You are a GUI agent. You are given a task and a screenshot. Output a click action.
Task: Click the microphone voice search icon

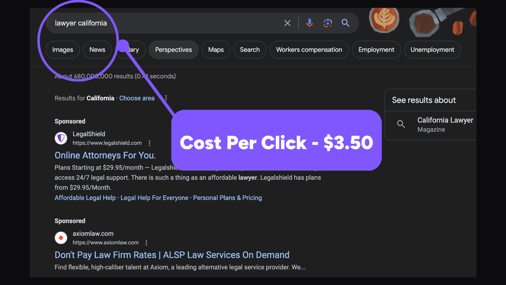[x=310, y=23]
